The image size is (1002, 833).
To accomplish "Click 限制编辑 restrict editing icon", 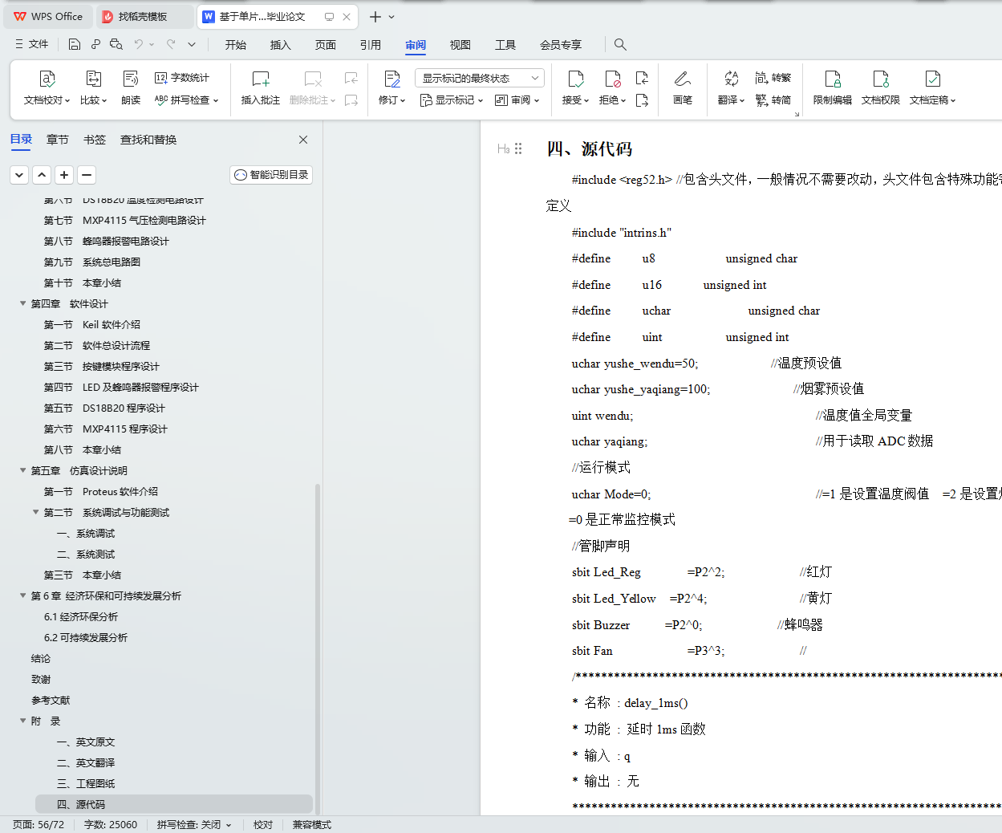I will point(833,79).
